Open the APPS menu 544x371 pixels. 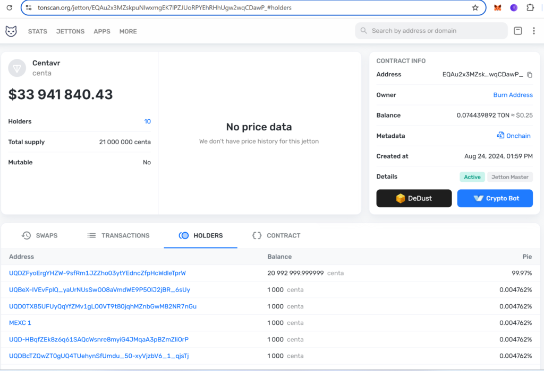(102, 31)
